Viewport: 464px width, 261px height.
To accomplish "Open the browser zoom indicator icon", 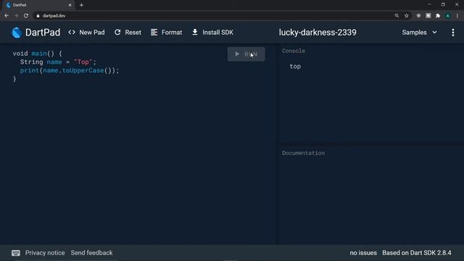I will 397,16.
